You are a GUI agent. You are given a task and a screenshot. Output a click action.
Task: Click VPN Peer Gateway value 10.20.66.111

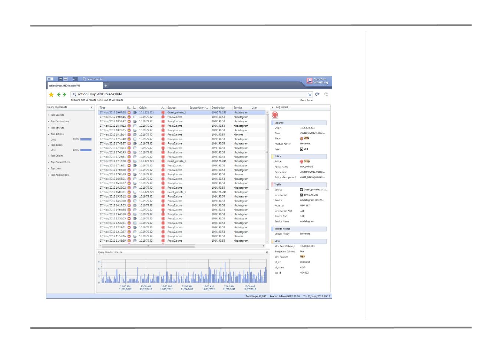click(x=307, y=246)
